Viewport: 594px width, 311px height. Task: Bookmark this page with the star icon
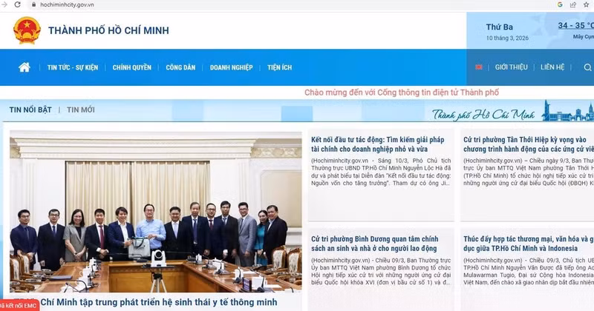pyautogui.click(x=586, y=4)
